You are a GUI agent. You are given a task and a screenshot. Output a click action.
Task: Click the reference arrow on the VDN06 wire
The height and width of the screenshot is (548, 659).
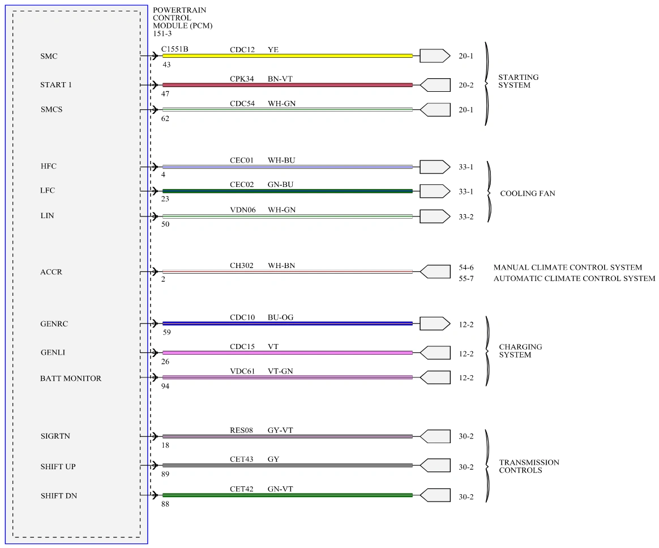[435, 216]
